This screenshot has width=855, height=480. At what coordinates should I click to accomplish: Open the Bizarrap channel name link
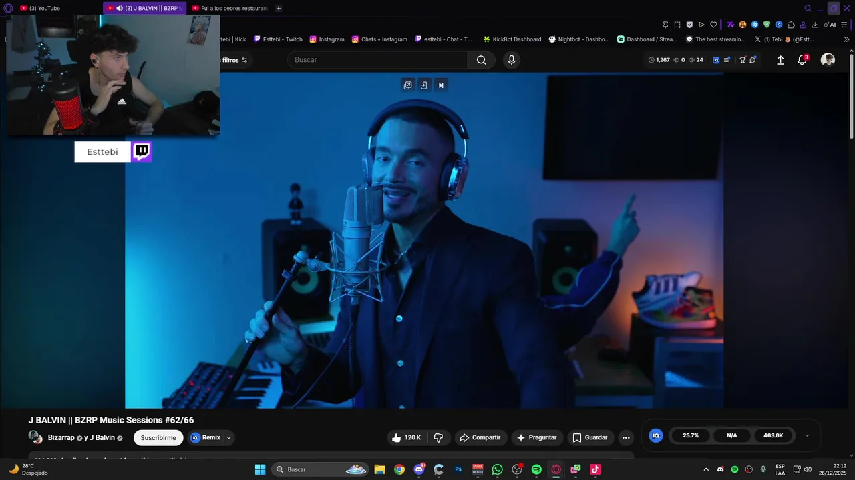coord(61,437)
